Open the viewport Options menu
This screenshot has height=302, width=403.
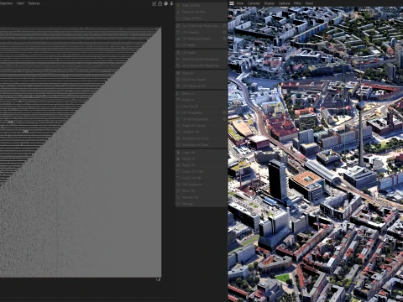click(284, 3)
